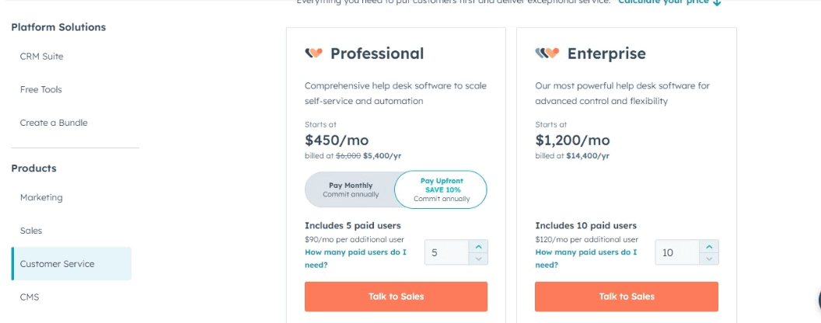The height and width of the screenshot is (323, 821).
Task: Click the chat widget icon at the edge
Action: coord(819,300)
